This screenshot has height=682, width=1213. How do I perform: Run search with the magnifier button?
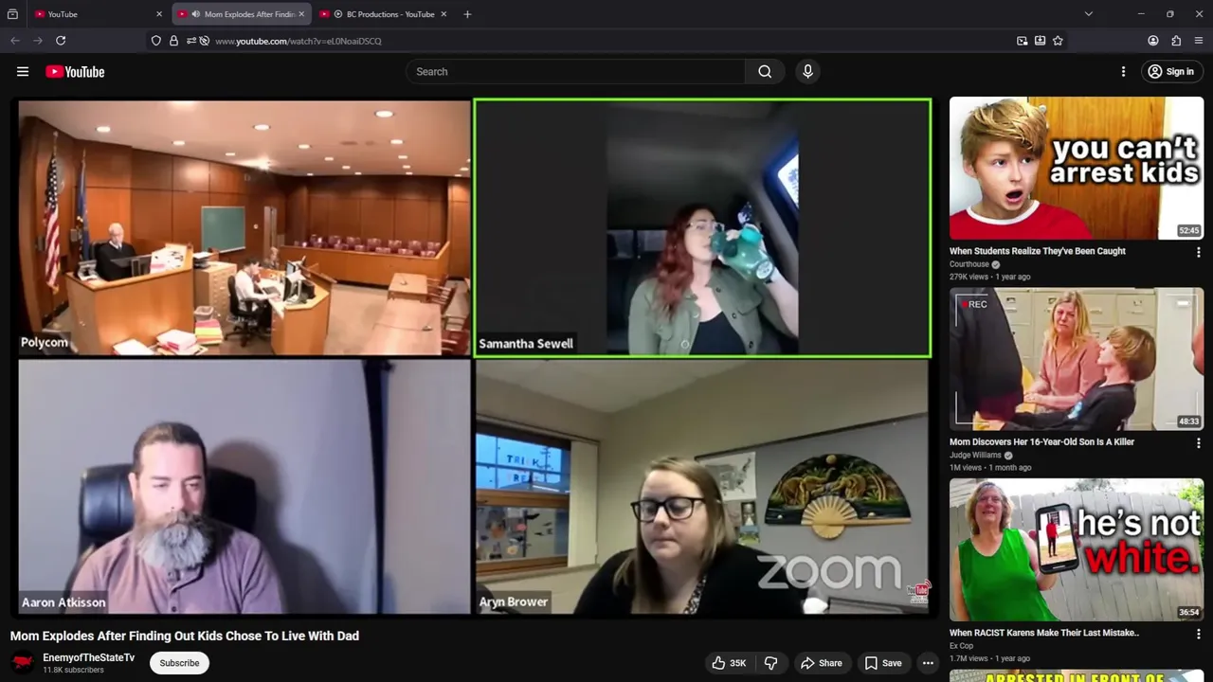click(x=765, y=72)
